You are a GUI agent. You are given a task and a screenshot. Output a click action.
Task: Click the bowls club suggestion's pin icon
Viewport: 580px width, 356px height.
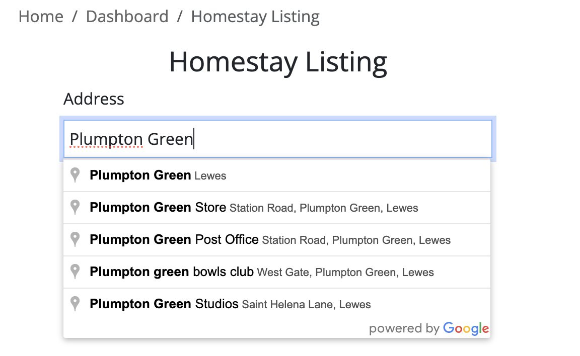[x=75, y=272]
